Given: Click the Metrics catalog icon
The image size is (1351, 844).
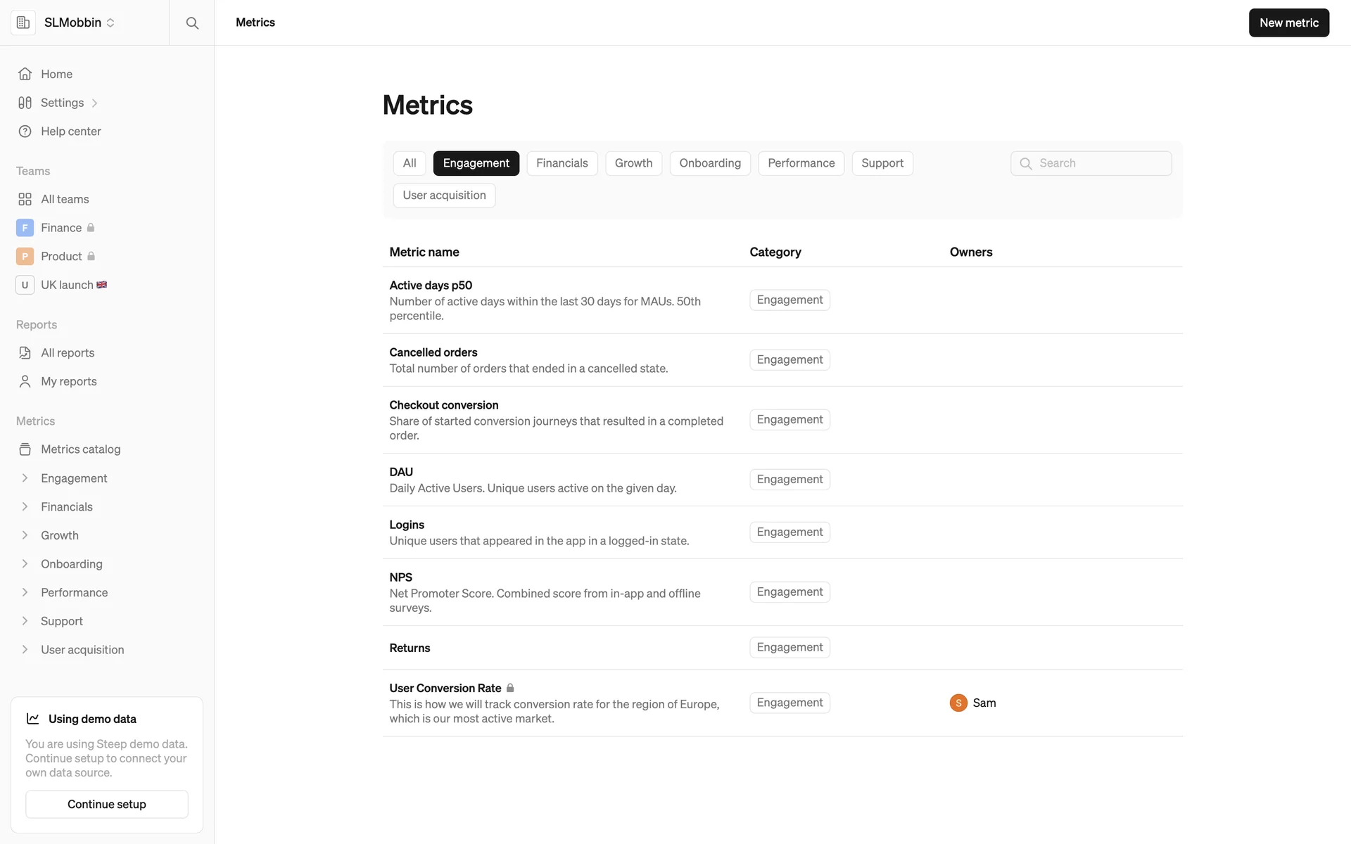Looking at the screenshot, I should pos(25,449).
